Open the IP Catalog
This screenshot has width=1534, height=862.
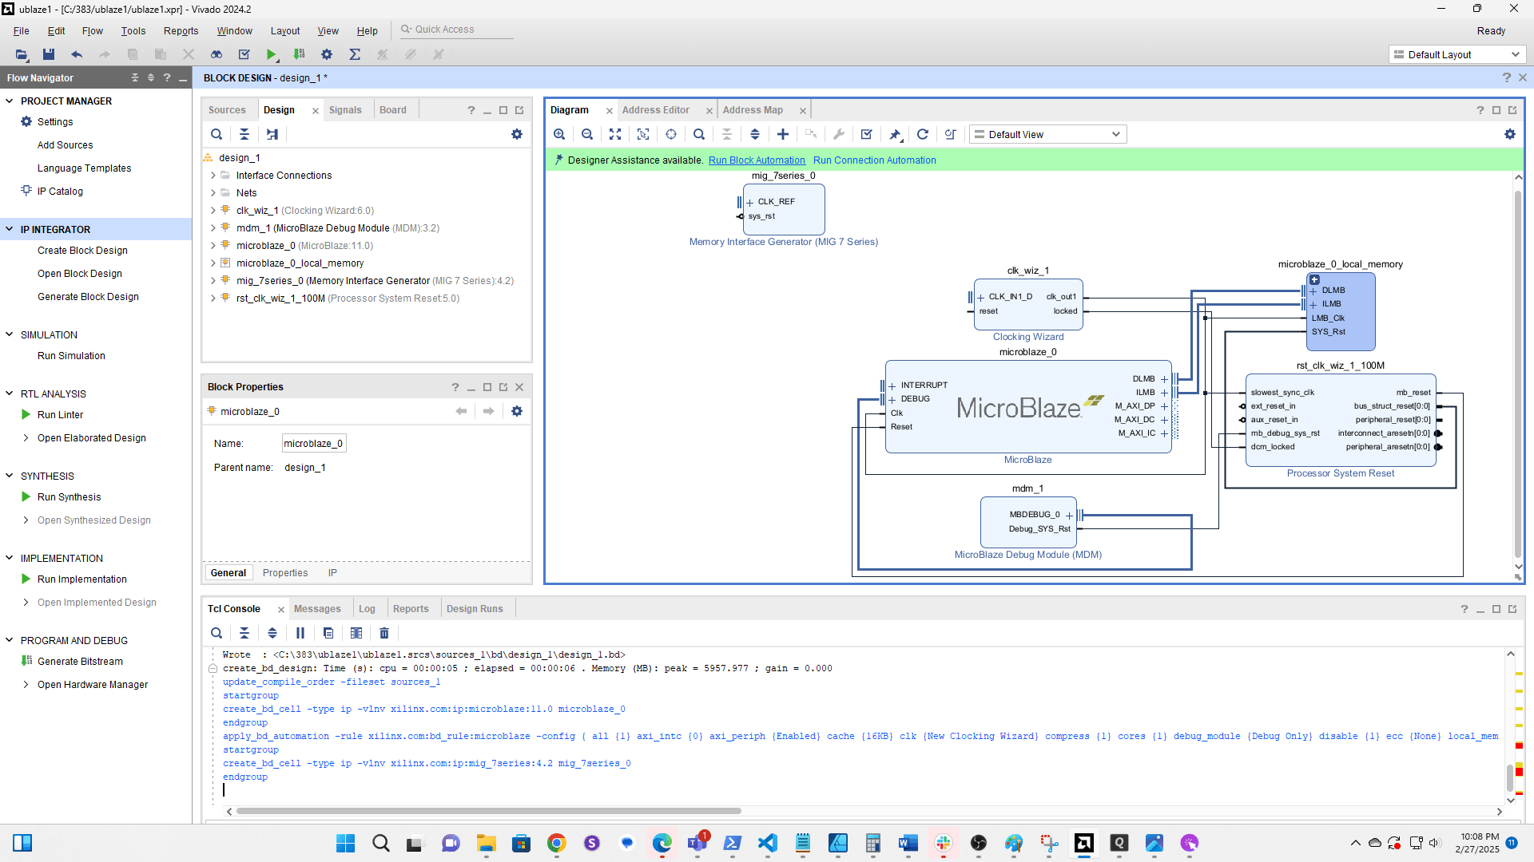tap(59, 191)
